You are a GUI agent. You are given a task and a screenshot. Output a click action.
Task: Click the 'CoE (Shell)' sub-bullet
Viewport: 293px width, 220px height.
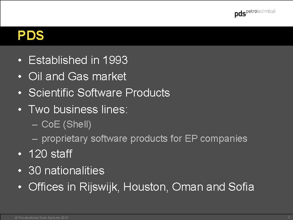tap(66, 124)
